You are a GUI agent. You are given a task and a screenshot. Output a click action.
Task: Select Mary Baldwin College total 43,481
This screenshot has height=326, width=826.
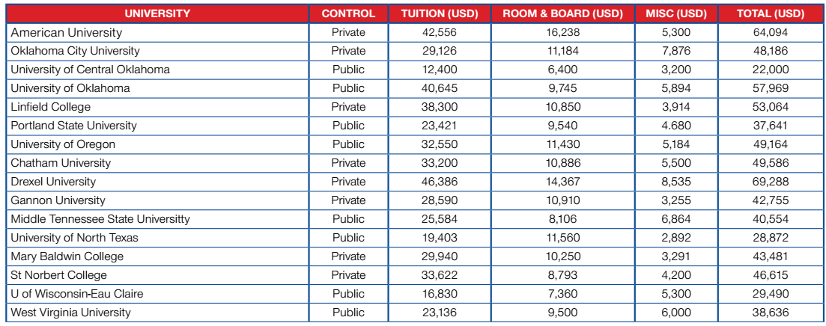771,256
